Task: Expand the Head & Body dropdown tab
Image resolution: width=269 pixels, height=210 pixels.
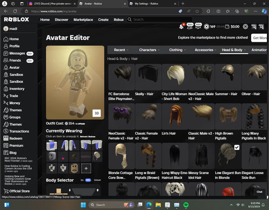Action: [x=234, y=50]
